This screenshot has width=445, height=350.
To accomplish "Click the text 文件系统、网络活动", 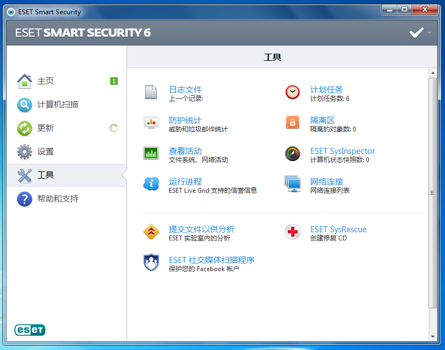I will tap(198, 160).
